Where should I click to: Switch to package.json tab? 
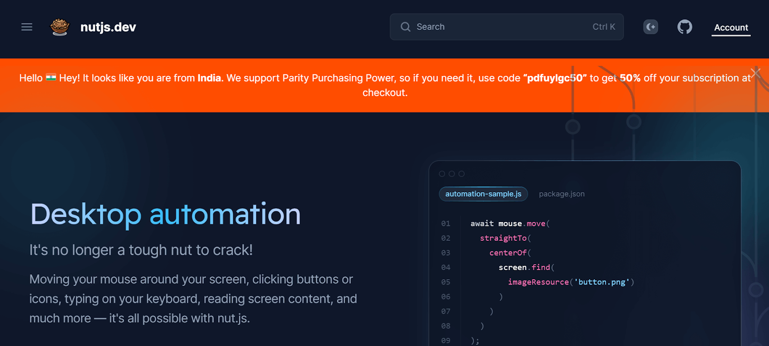(x=562, y=194)
